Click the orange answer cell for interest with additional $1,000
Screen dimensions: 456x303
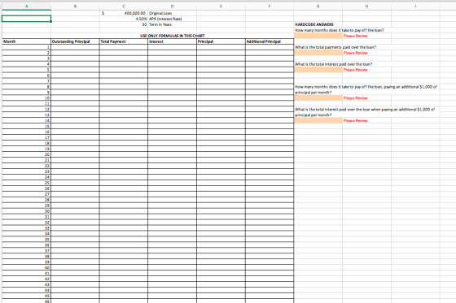(x=318, y=121)
